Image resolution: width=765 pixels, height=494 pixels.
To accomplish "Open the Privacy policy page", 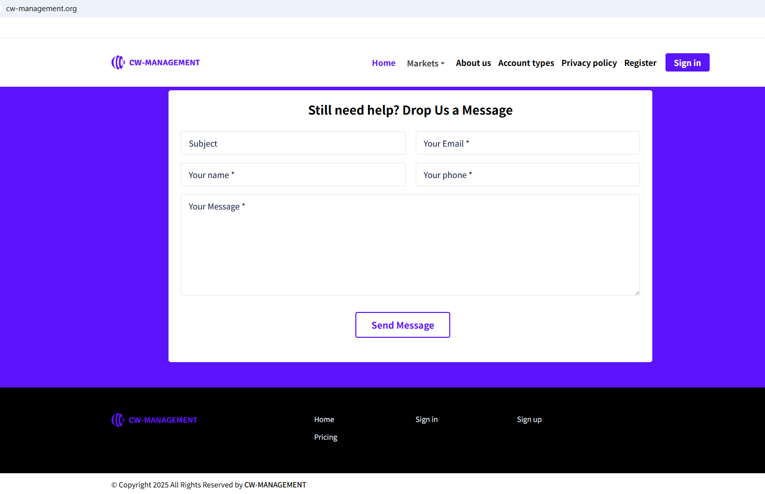I will pyautogui.click(x=589, y=63).
